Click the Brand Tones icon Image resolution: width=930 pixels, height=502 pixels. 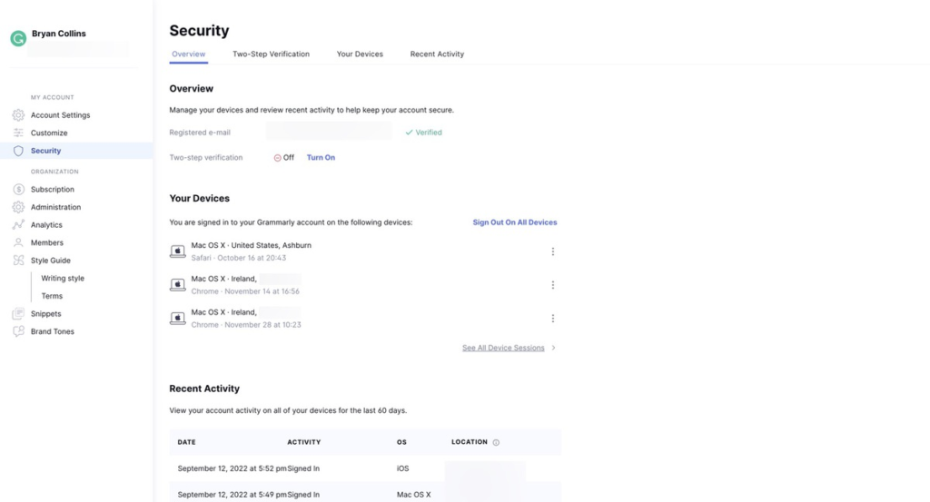click(x=18, y=331)
